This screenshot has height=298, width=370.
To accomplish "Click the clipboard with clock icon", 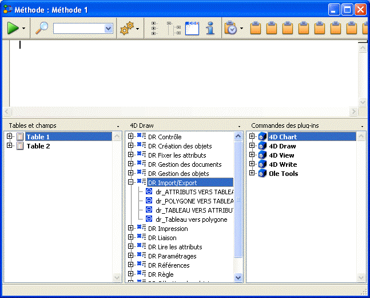I will click(x=230, y=28).
